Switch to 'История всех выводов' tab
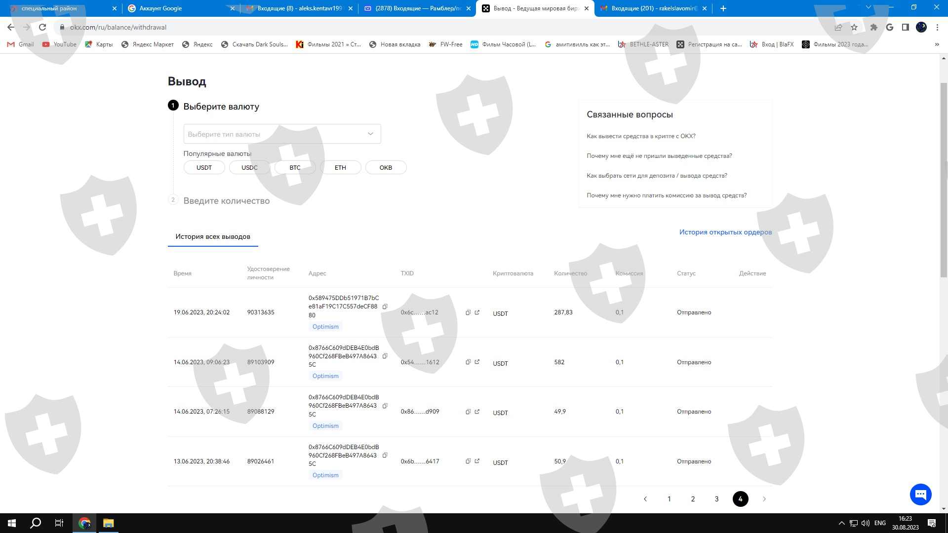This screenshot has height=533, width=948. pyautogui.click(x=213, y=236)
